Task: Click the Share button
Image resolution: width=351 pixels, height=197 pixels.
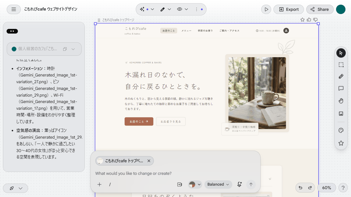Action: click(320, 9)
